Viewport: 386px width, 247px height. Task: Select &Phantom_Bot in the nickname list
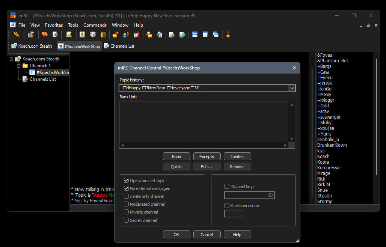click(333, 61)
